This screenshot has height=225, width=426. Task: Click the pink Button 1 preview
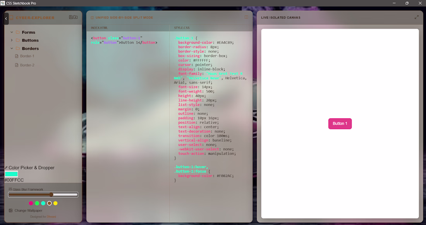(340, 124)
